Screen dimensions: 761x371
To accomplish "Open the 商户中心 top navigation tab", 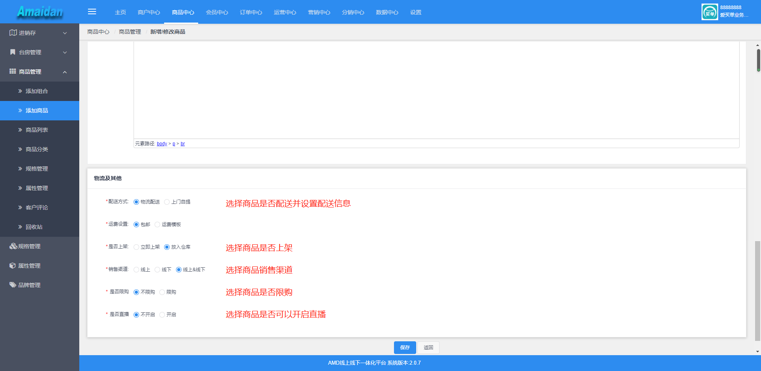I will [x=149, y=12].
